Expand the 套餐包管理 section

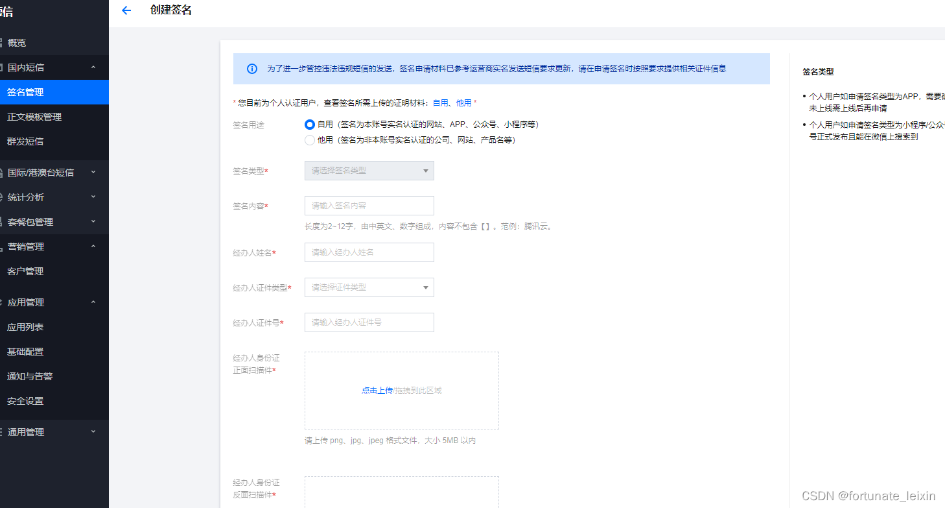pos(54,222)
